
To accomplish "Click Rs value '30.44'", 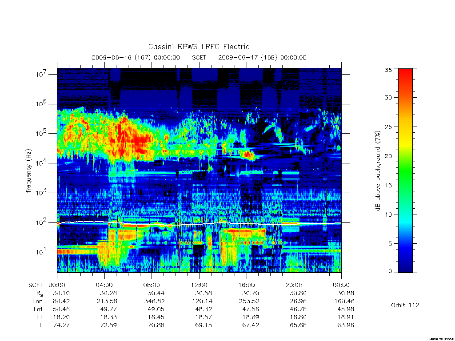I will 156,293.
